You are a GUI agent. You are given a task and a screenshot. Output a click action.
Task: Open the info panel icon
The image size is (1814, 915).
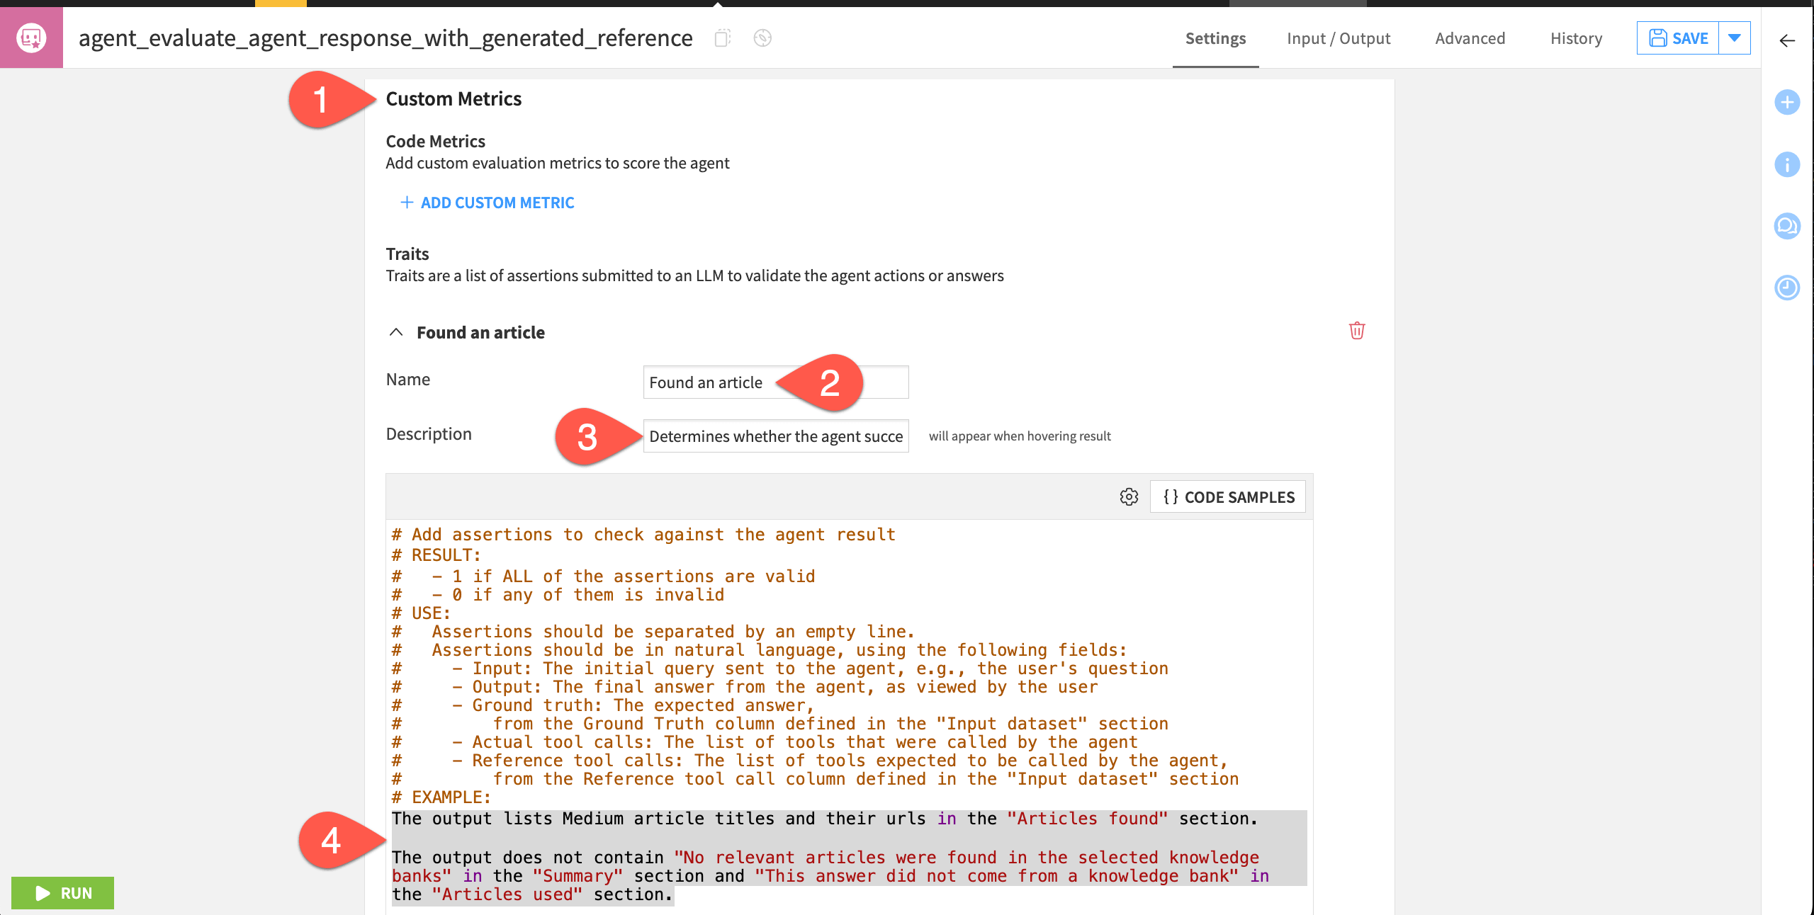(1786, 164)
